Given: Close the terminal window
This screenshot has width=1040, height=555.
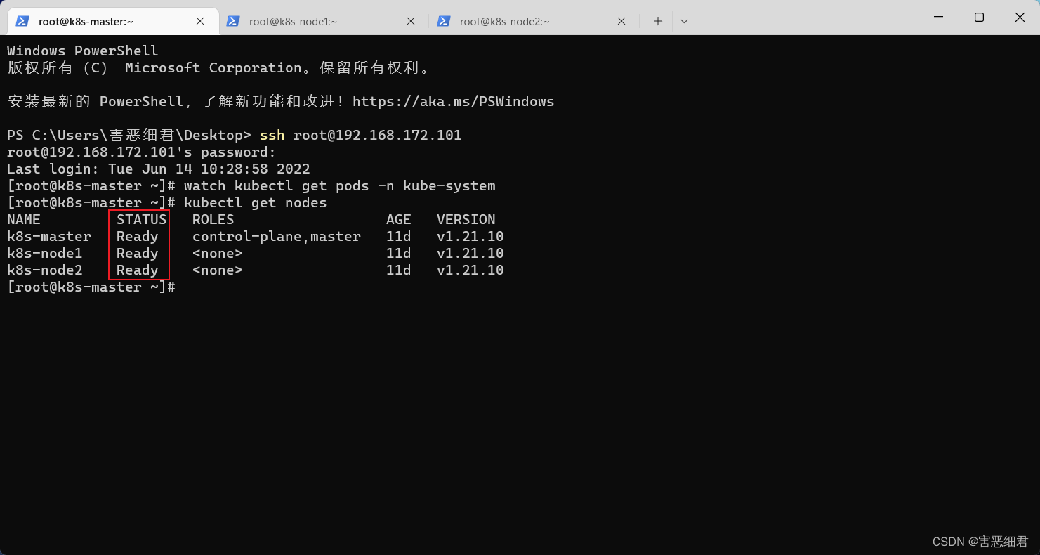Looking at the screenshot, I should [x=1020, y=18].
